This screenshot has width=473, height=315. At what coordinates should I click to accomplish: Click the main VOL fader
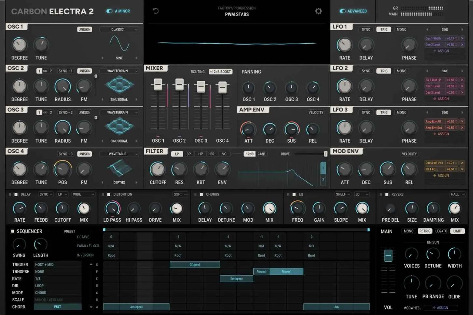click(388, 255)
